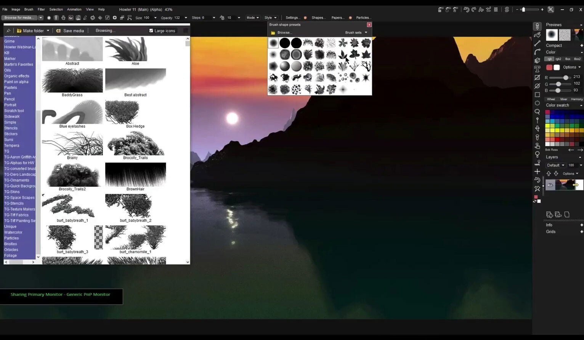Click the add new layer icon
This screenshot has width=584, height=340.
pos(549,215)
